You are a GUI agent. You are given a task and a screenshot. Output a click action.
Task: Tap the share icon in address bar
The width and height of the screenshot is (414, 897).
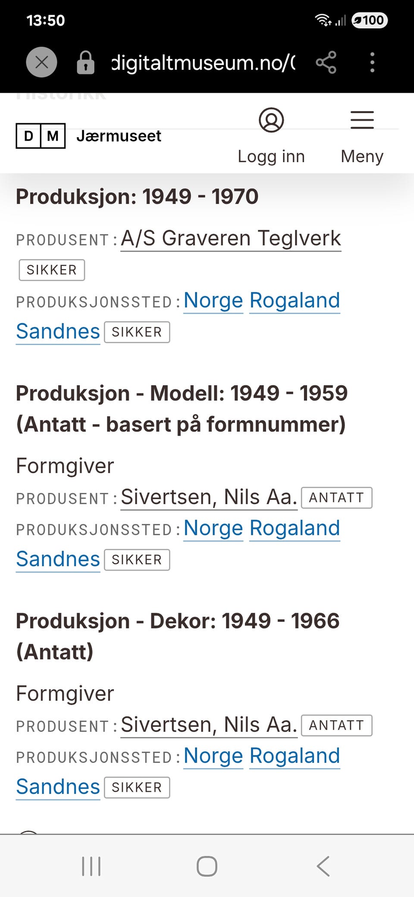(x=326, y=63)
